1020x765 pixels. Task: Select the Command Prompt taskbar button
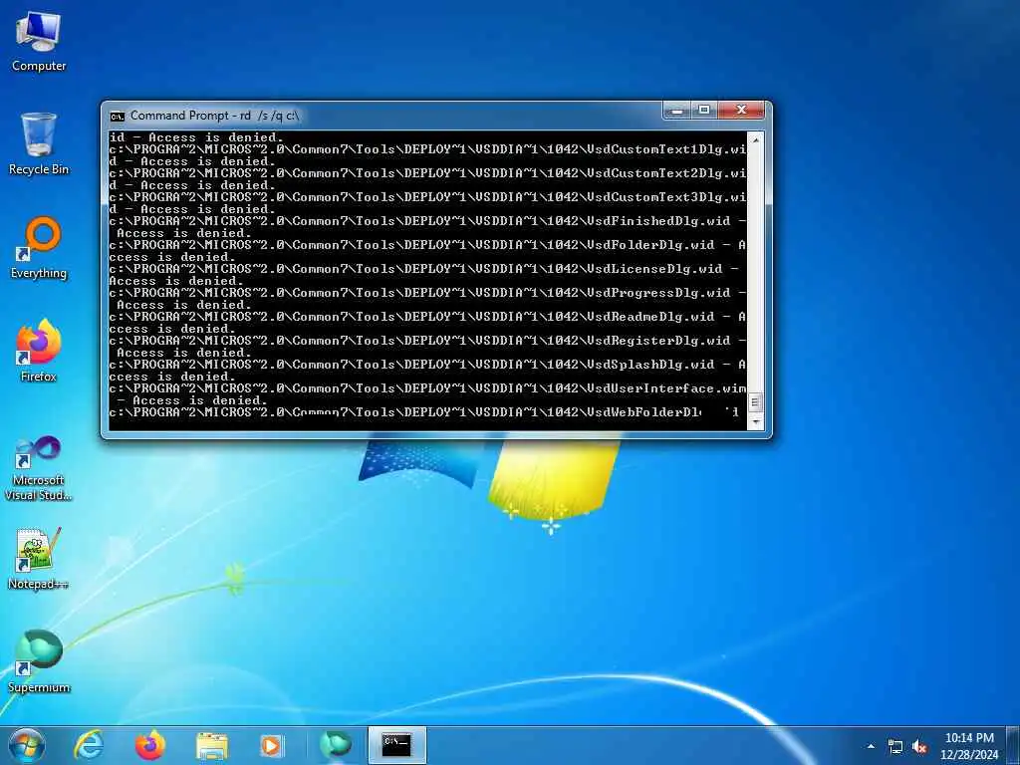[x=396, y=745]
